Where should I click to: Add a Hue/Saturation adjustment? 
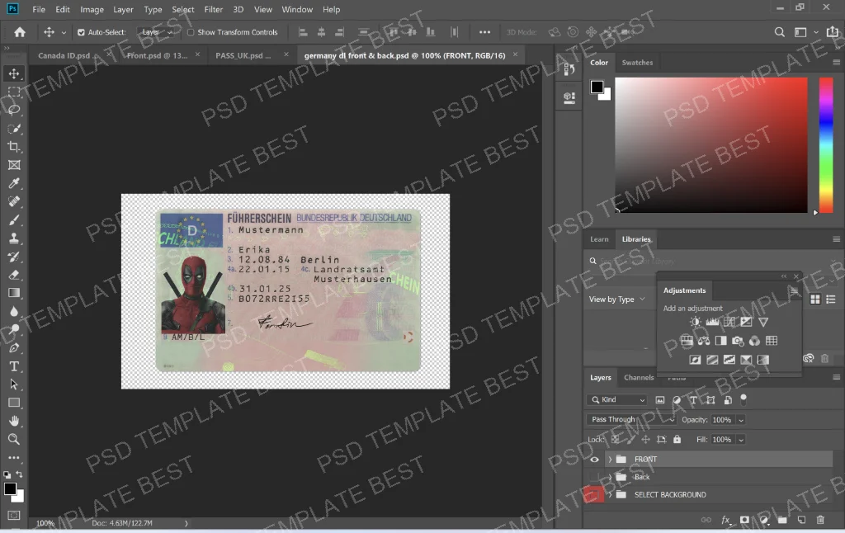tap(687, 341)
